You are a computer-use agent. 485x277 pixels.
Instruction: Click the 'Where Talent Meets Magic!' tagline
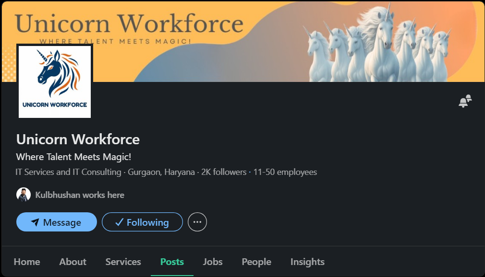[73, 157]
